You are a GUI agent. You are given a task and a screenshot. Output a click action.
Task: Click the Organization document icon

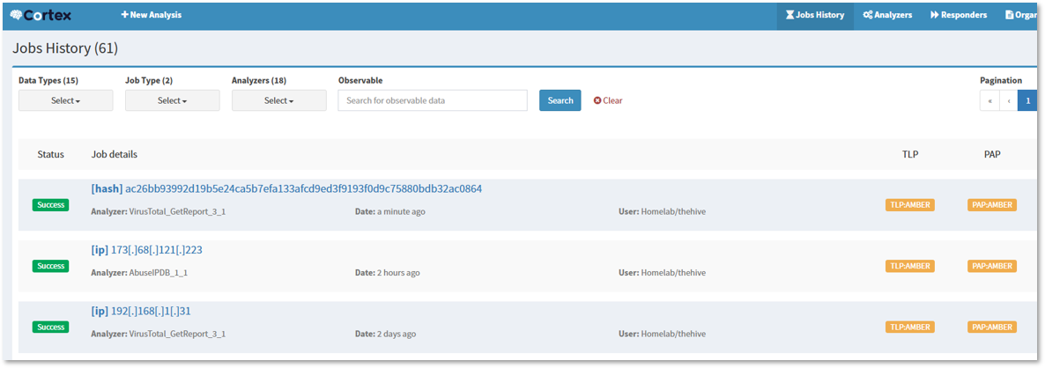[x=1010, y=15]
